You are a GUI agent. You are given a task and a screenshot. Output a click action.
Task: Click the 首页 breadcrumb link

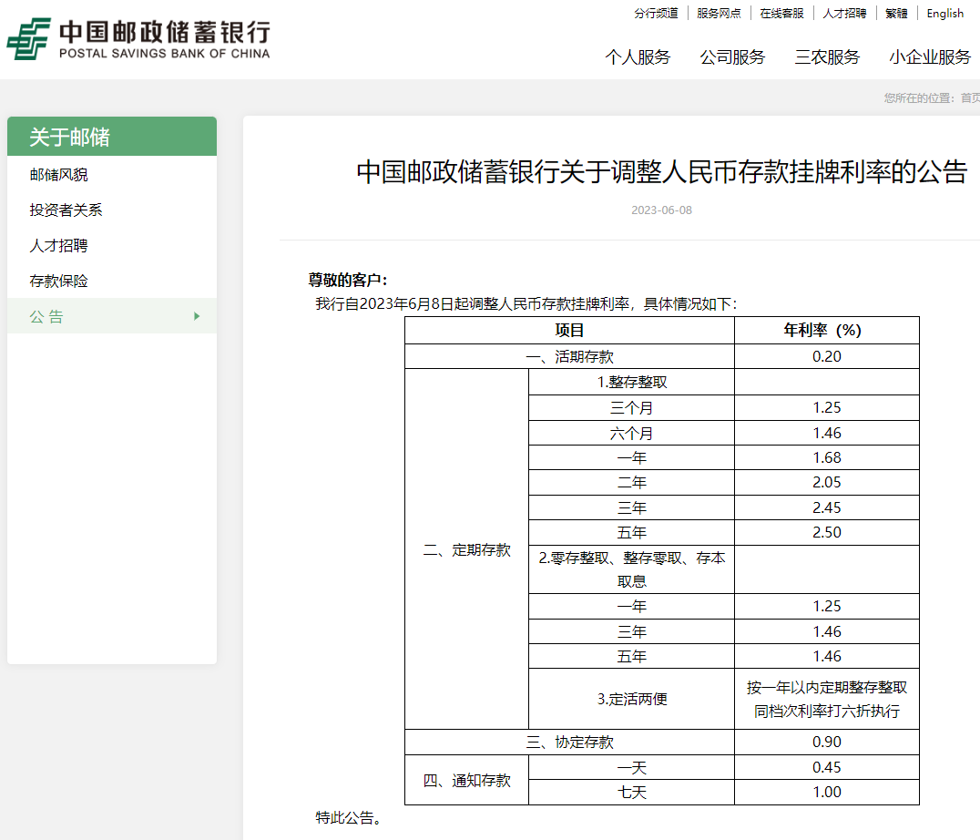pos(969,98)
